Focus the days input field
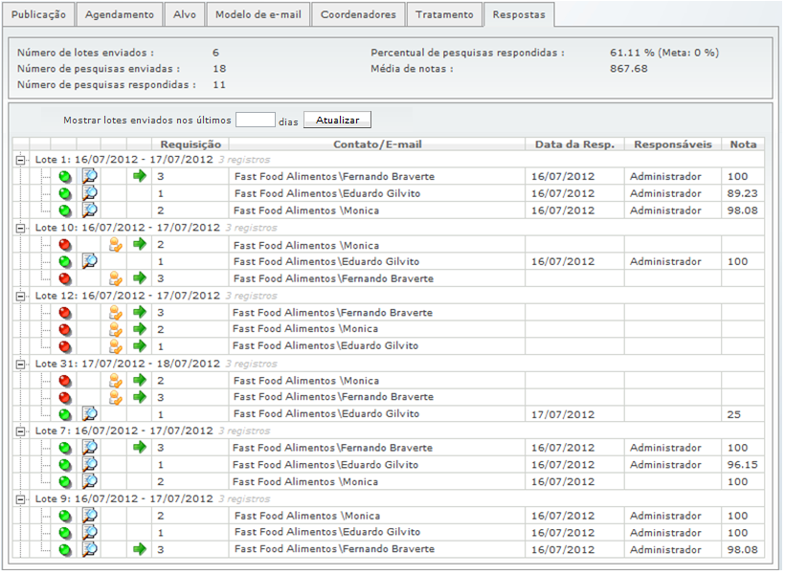The width and height of the screenshot is (785, 575). click(255, 121)
